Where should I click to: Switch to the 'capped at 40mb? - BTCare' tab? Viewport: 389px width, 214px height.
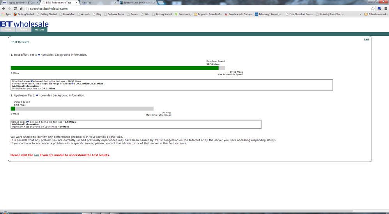(21, 2)
